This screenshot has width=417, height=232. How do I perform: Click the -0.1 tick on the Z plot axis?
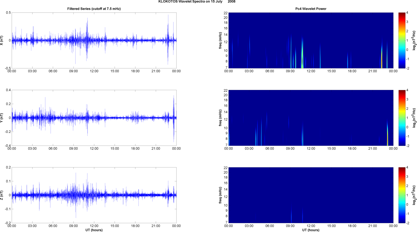pyautogui.click(x=8, y=209)
